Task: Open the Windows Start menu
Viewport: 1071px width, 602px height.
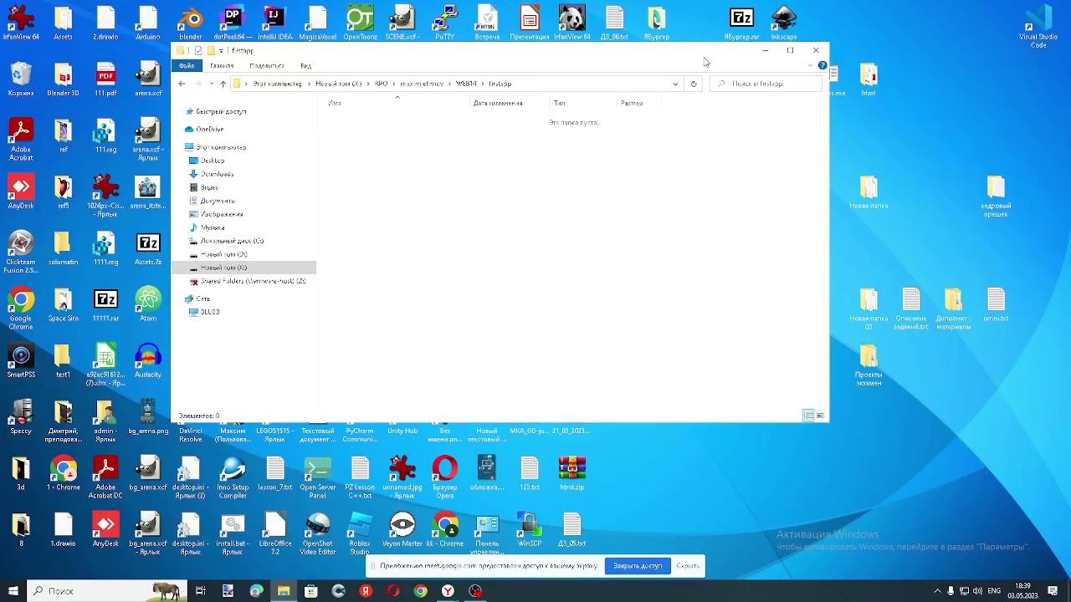Action: pyautogui.click(x=13, y=591)
